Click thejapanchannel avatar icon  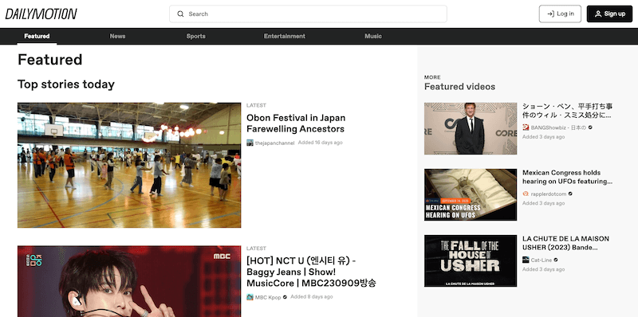(x=250, y=143)
